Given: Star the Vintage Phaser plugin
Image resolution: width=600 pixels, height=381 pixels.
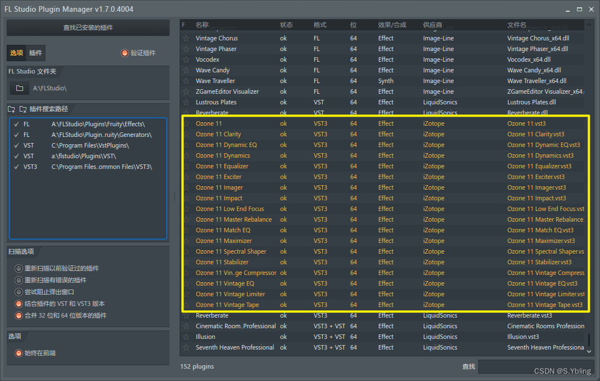Looking at the screenshot, I should 186,49.
